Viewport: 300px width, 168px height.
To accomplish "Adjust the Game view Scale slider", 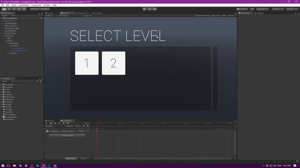I will [102, 15].
